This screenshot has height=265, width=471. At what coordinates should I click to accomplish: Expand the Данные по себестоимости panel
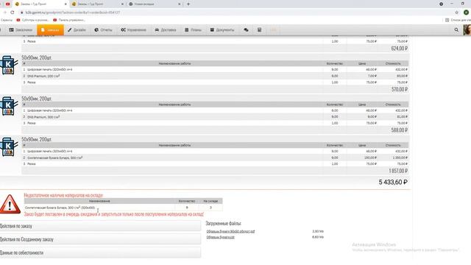point(100,252)
